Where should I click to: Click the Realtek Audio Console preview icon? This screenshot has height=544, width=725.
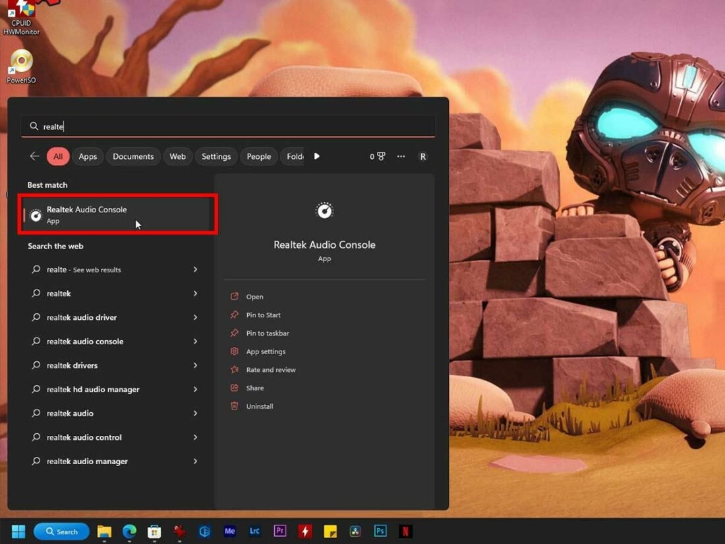click(324, 210)
